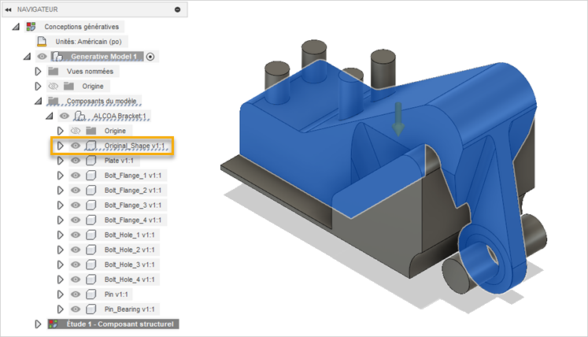Click the downward load arrow on the model

[398, 120]
